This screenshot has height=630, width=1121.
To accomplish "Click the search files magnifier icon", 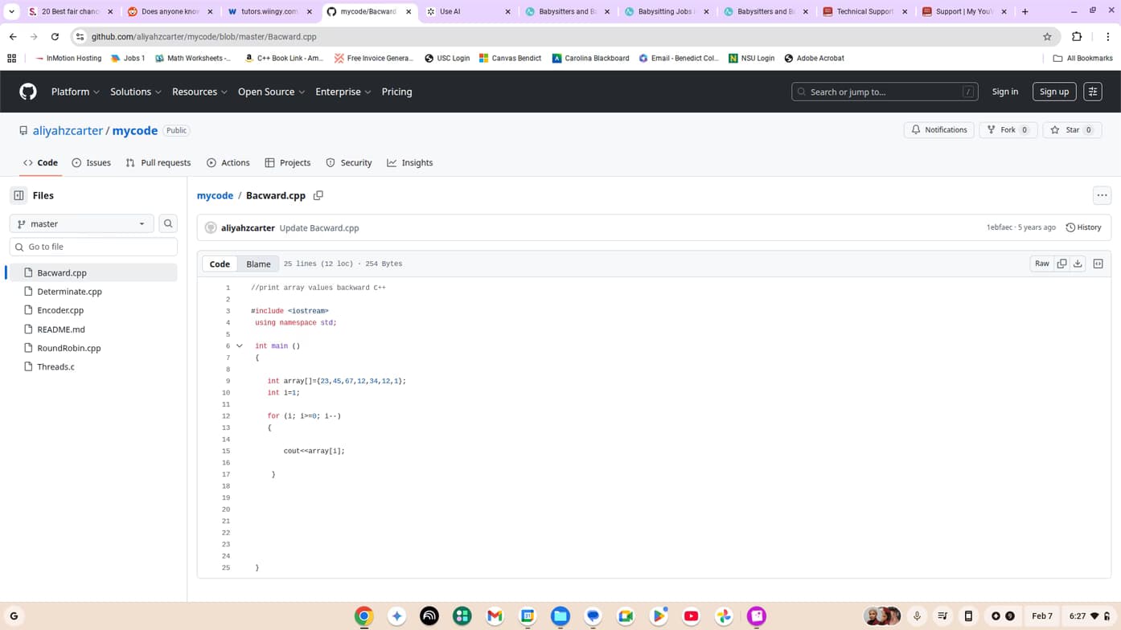I will click(x=168, y=223).
